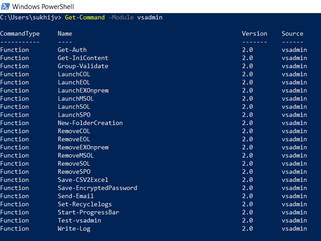Click the CommandType column header
The width and height of the screenshot is (321, 241).
[x=20, y=33]
